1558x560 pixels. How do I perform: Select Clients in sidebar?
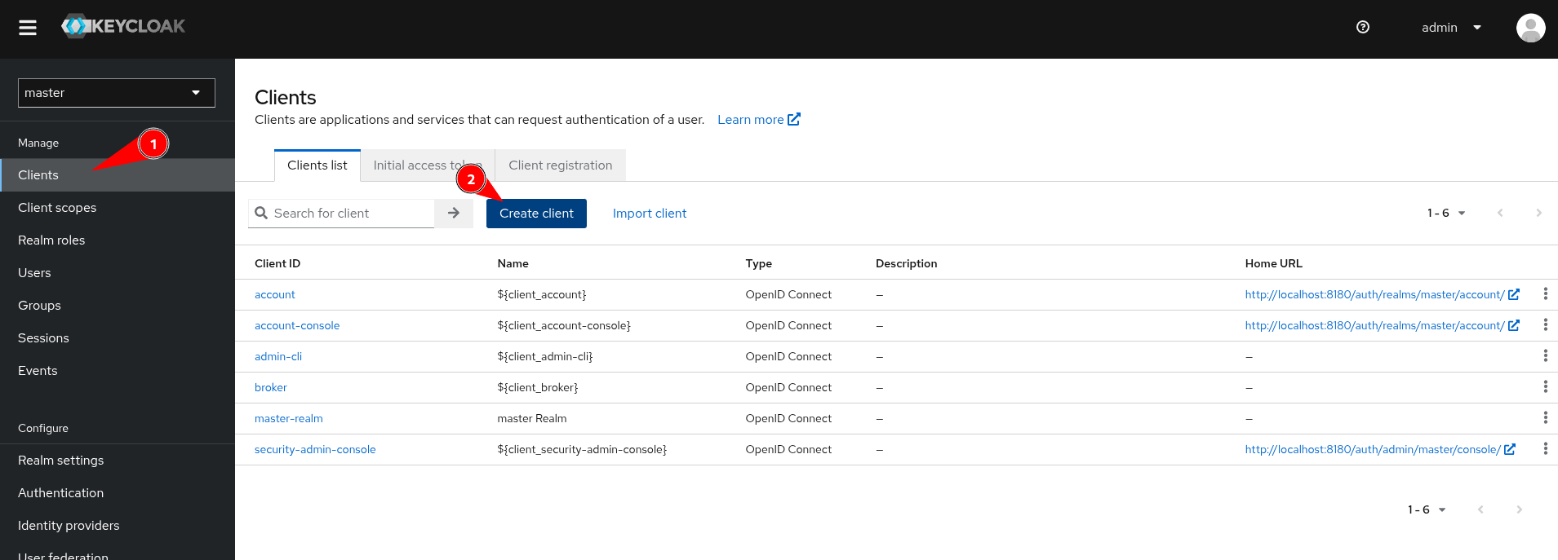(118, 175)
